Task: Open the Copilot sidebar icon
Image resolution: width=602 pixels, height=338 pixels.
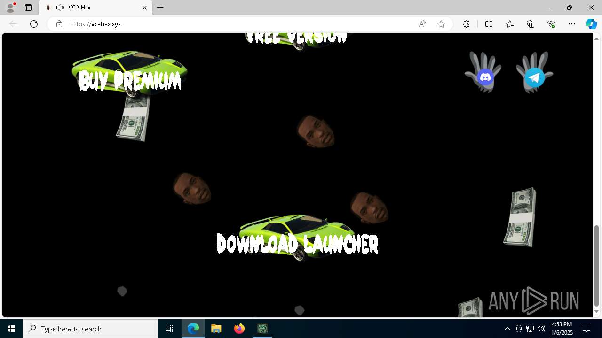Action: tap(591, 24)
